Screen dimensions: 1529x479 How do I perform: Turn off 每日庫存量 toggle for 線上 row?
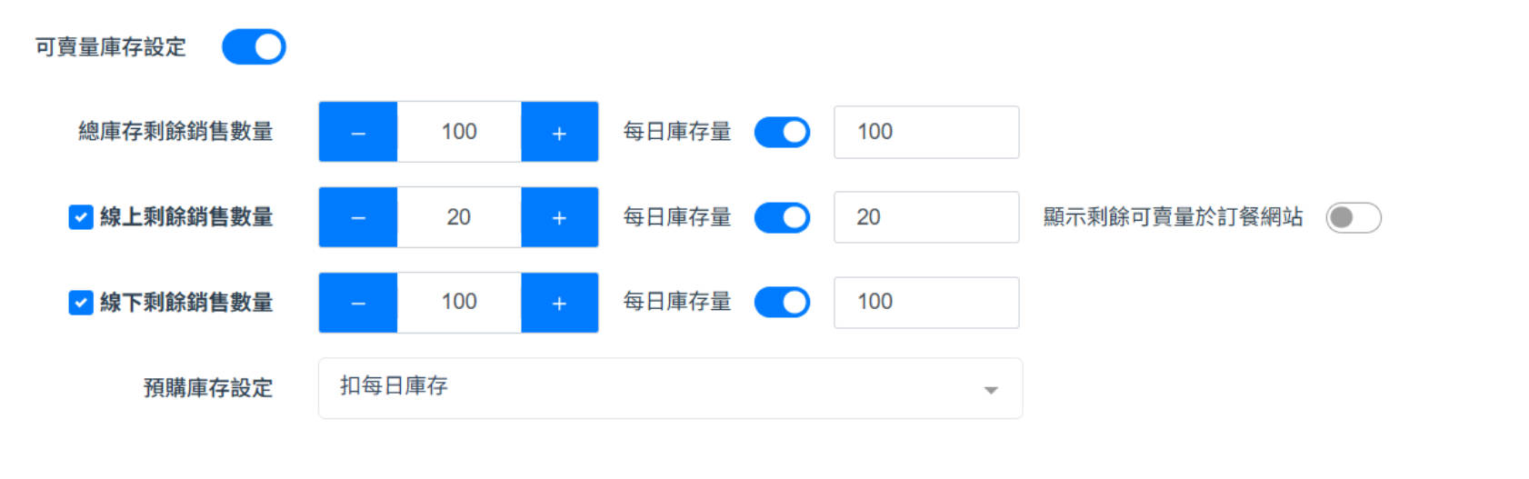coord(782,217)
